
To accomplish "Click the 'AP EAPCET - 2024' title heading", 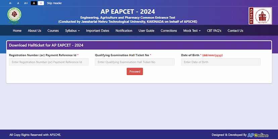I will pos(128,11).
